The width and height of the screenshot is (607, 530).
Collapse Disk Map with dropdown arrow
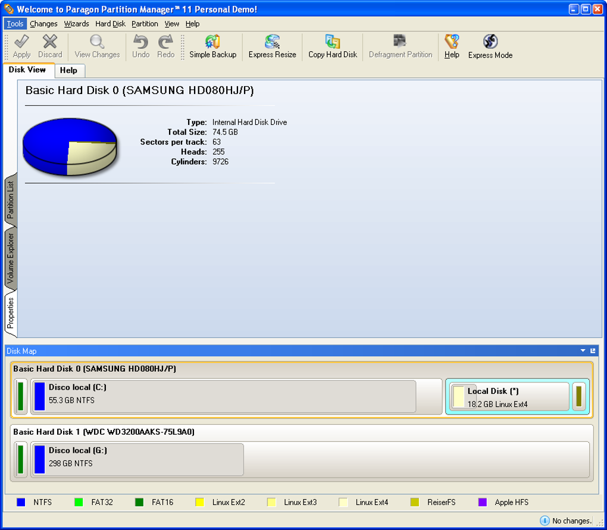point(583,351)
